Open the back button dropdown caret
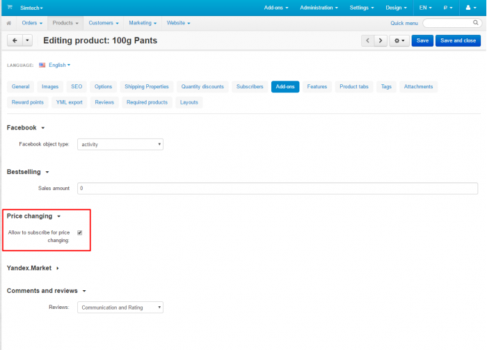This screenshot has width=487, height=350. 27,40
